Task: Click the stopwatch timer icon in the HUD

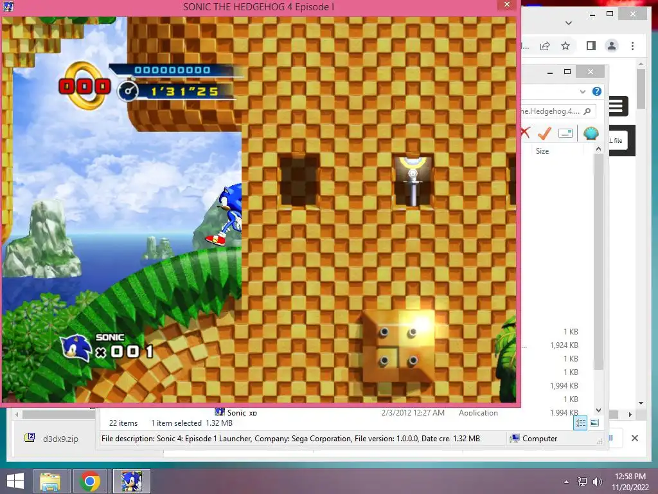Action: (x=128, y=91)
